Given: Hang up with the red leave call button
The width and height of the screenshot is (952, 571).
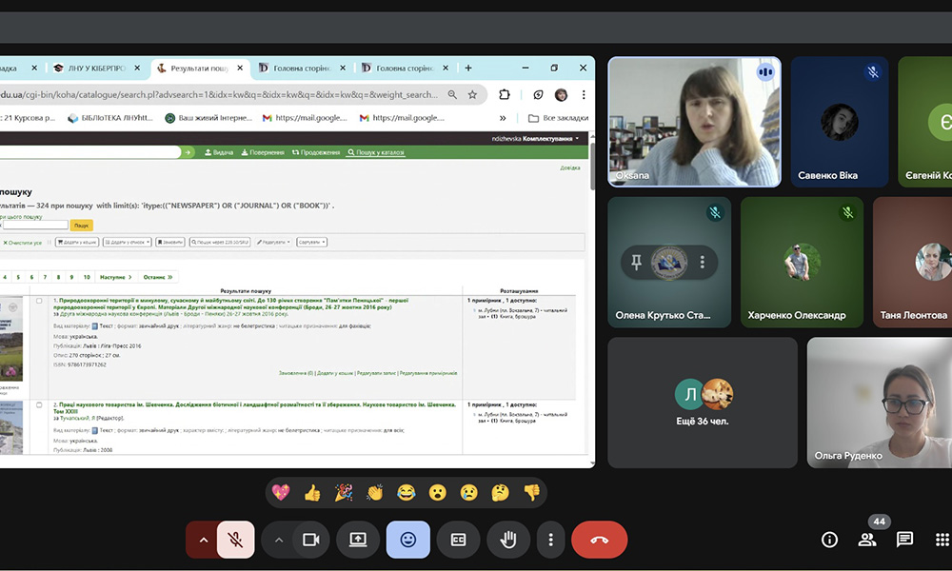Looking at the screenshot, I should click(x=599, y=540).
